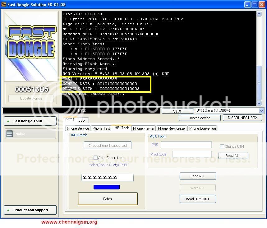This screenshot has height=228, width=267.
Task: Click the Nokia list icon in sidebar
Action: point(9,134)
